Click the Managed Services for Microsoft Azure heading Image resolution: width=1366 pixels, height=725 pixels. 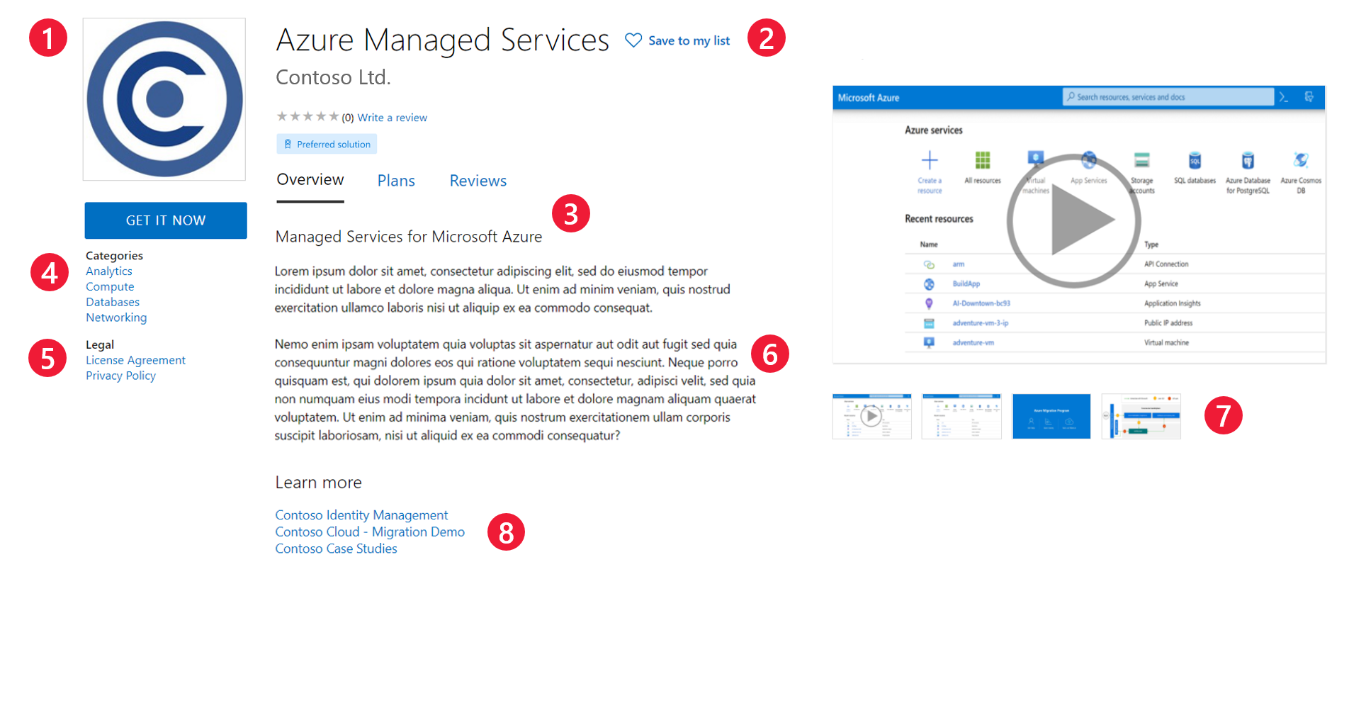409,237
